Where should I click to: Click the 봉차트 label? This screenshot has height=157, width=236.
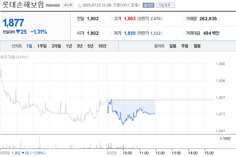pyautogui.click(x=159, y=46)
